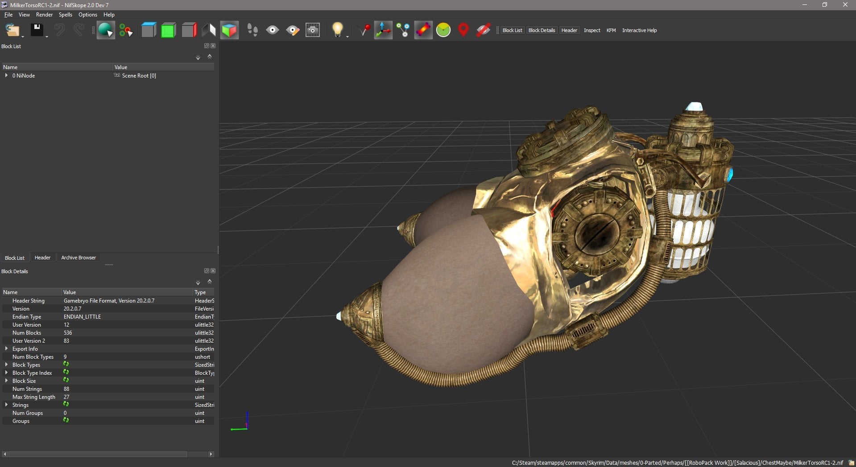This screenshot has height=467, width=856.
Task: Click the light bulb lighting icon
Action: 338,30
